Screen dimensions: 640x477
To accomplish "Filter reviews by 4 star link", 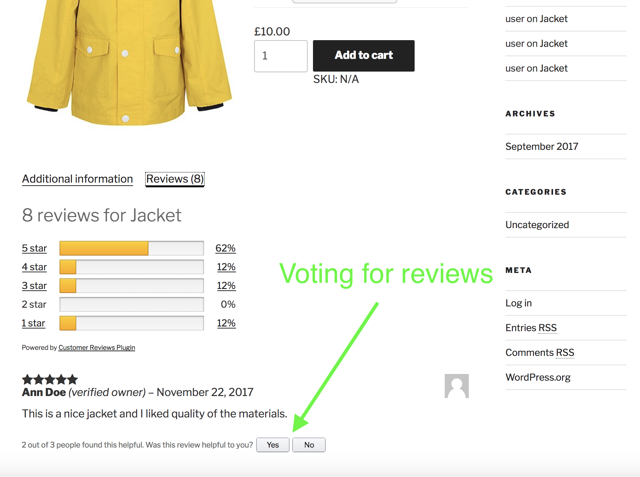I will [x=34, y=267].
